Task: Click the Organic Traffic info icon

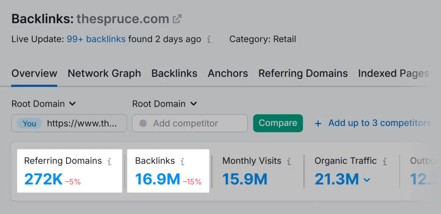Action: (385, 162)
